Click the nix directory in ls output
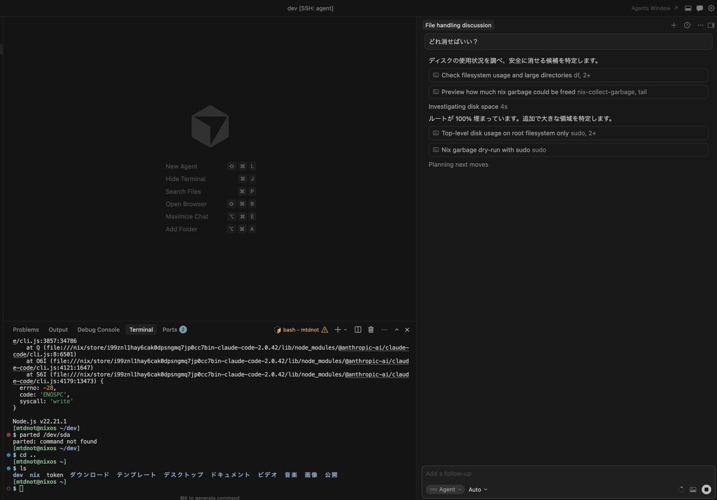 35,475
